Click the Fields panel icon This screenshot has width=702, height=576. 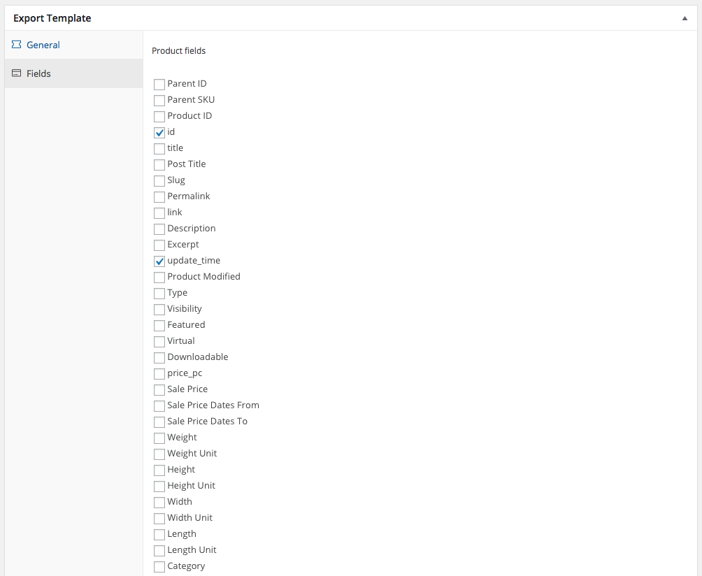point(17,73)
